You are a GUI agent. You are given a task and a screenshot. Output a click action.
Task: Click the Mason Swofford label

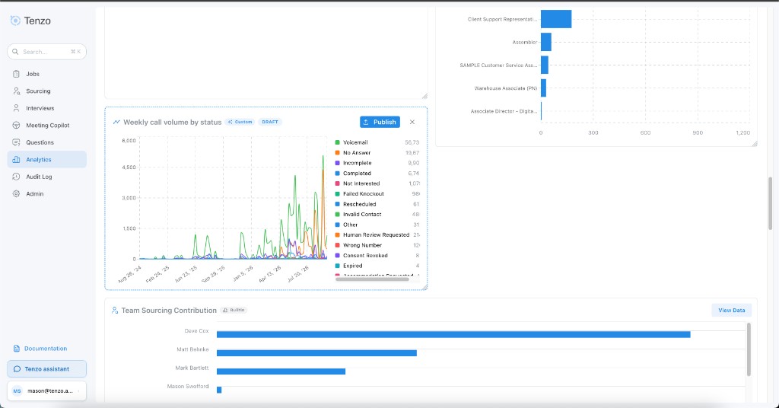(x=188, y=386)
